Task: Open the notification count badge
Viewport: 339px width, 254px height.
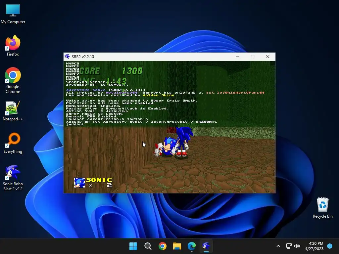Action: pyautogui.click(x=330, y=246)
